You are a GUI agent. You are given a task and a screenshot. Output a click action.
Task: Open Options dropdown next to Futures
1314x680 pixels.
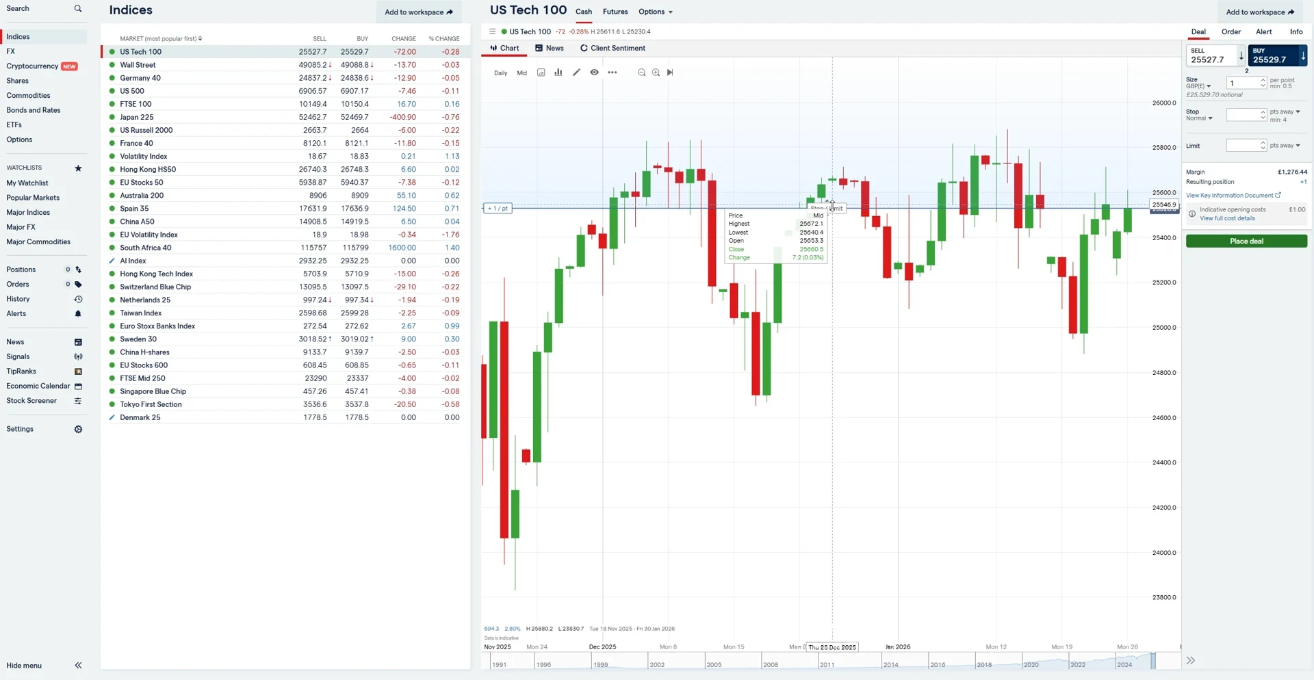click(656, 12)
